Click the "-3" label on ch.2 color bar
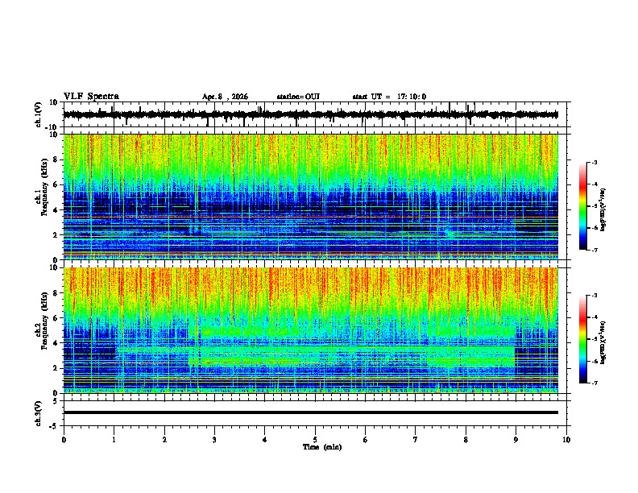 click(594, 296)
